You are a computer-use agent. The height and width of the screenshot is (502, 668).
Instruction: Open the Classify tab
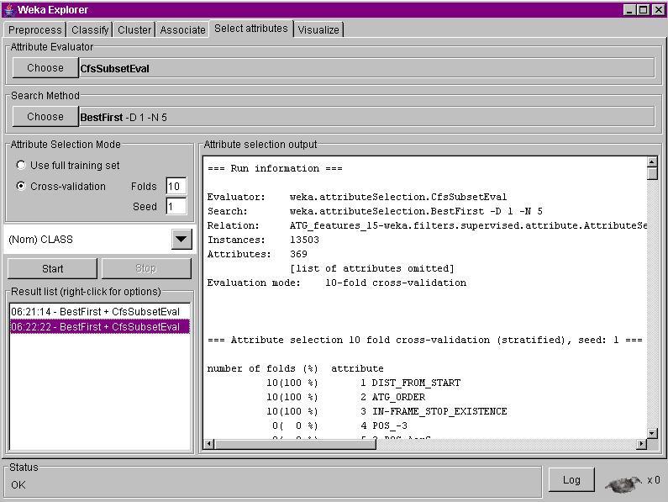90,30
